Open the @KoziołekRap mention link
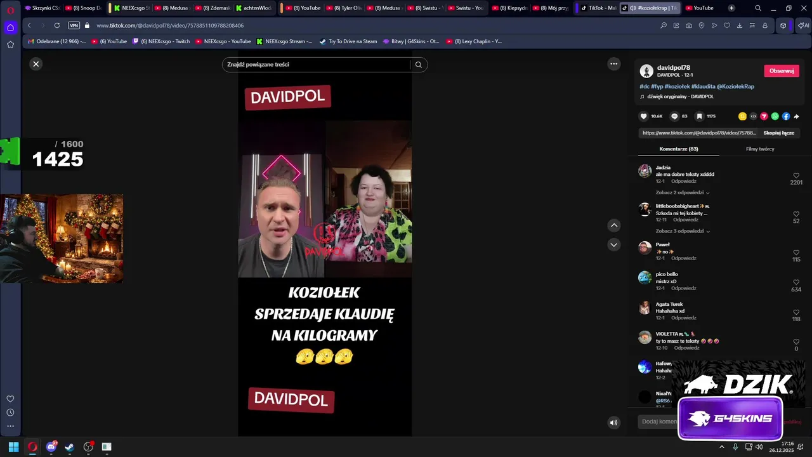Screen dimensions: 812x457 coord(735,86)
